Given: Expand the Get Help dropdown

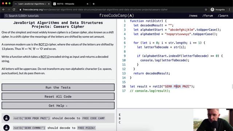Looking at the screenshot, I should [x=58, y=106].
